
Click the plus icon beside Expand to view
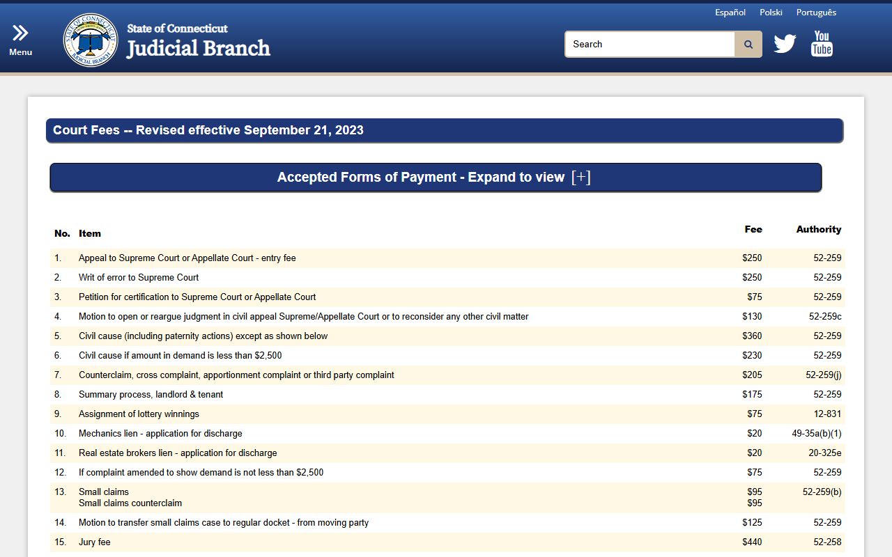coord(580,177)
